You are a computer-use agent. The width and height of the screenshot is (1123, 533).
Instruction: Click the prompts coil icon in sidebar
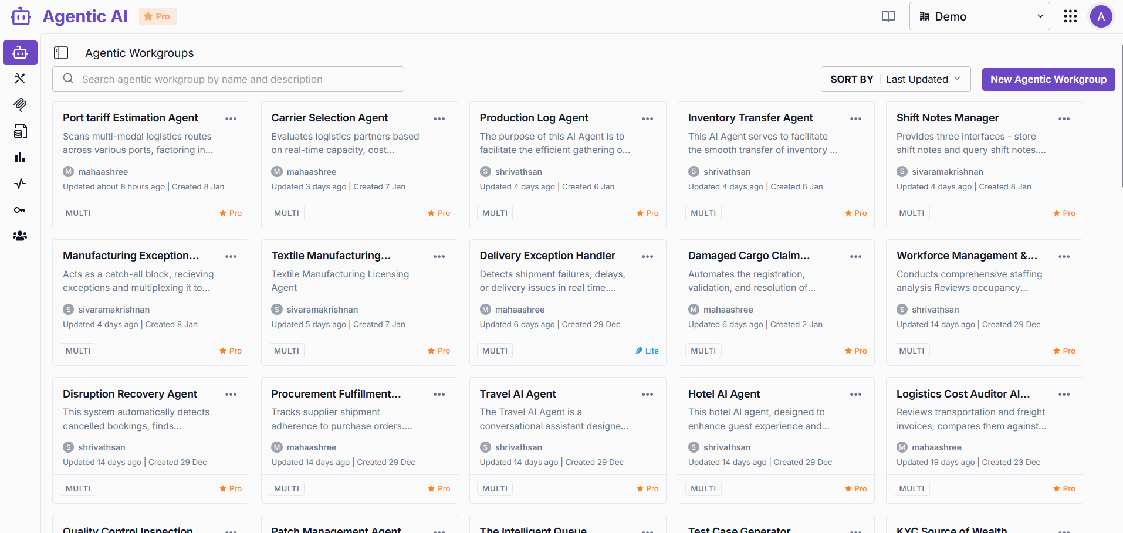point(20,105)
